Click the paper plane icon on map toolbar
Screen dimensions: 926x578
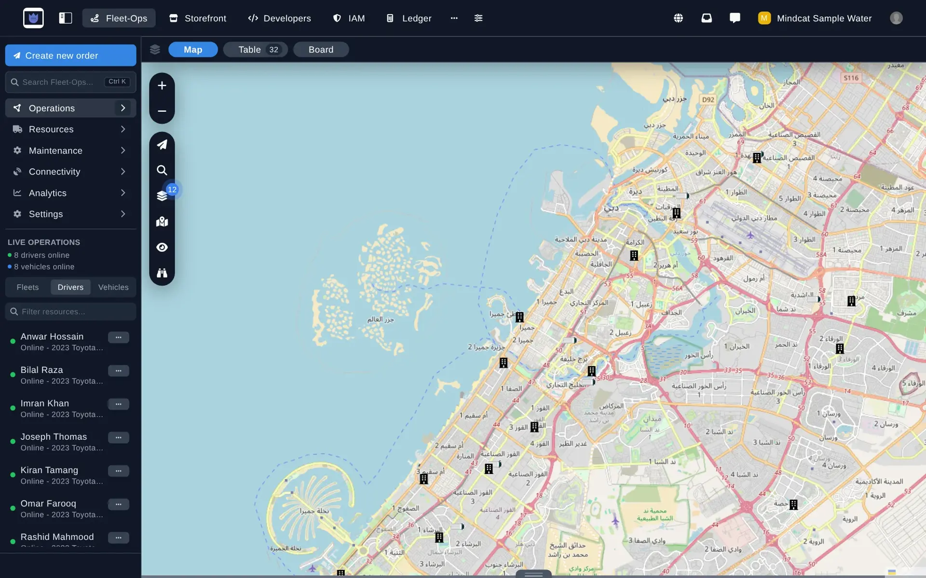tap(162, 144)
